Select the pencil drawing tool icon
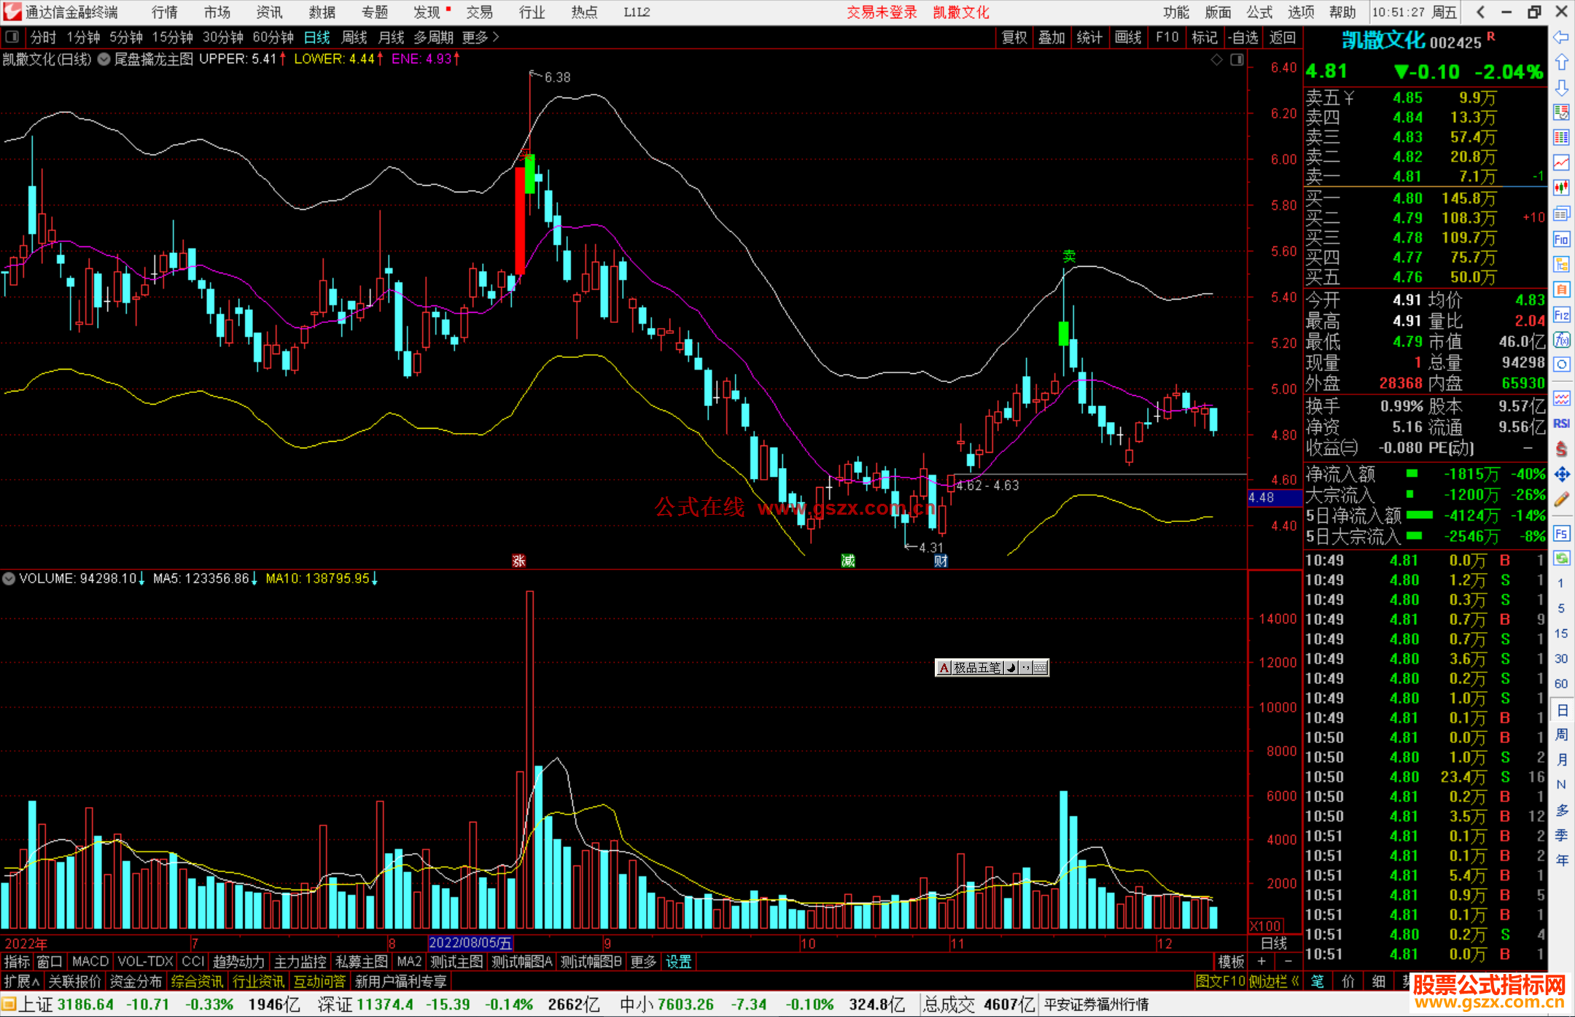Image resolution: width=1575 pixels, height=1017 pixels. pos(1561,500)
